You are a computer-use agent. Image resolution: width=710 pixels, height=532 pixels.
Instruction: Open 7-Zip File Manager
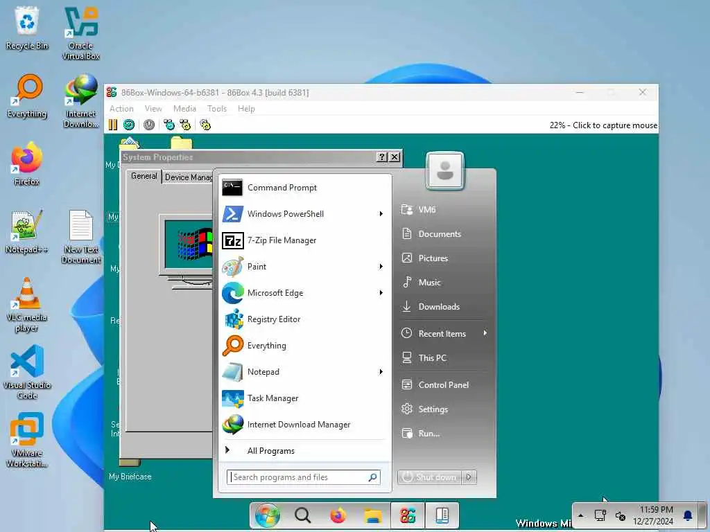[x=305, y=240]
